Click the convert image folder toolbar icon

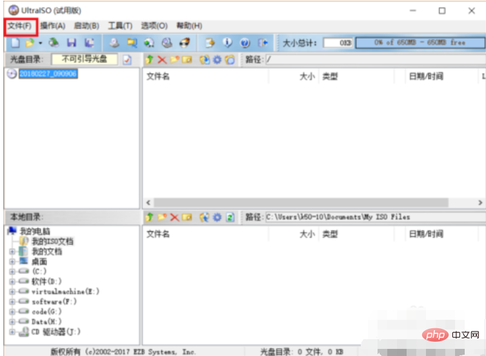[132, 43]
